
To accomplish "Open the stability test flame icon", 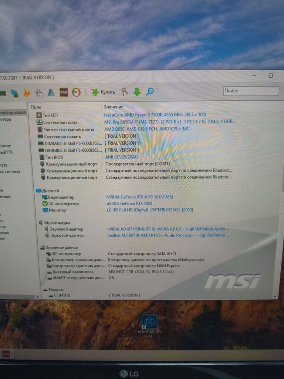I will (x=27, y=93).
